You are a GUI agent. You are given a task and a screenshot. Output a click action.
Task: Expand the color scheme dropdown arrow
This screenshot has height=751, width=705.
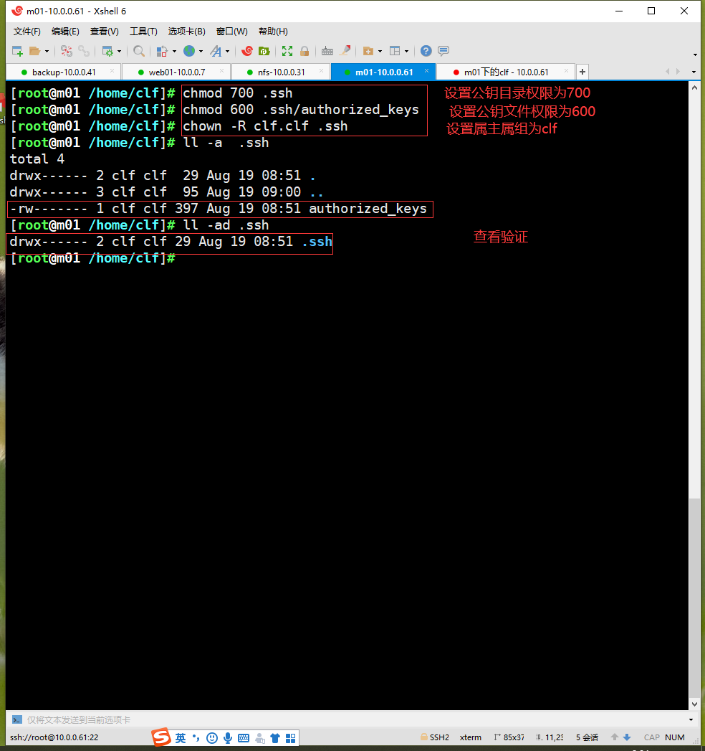pos(174,51)
